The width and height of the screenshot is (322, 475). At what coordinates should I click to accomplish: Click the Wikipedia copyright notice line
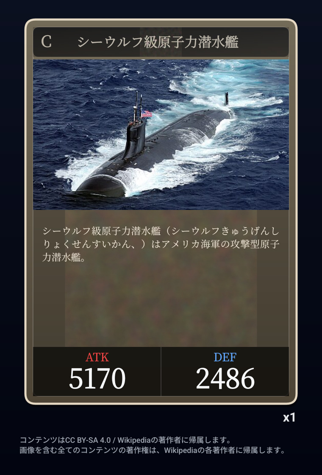coord(153,450)
